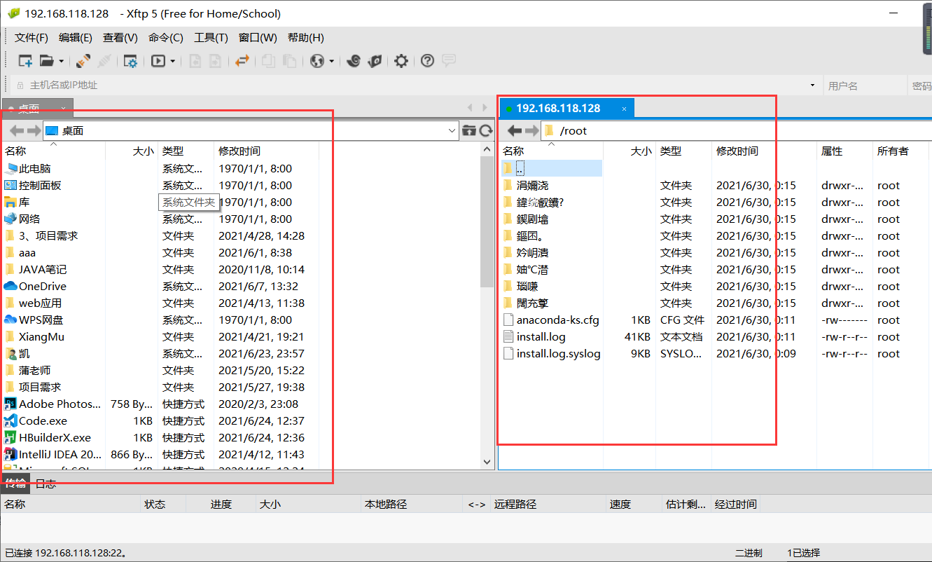
Task: Go back in the remote /root pane
Action: tap(515, 130)
